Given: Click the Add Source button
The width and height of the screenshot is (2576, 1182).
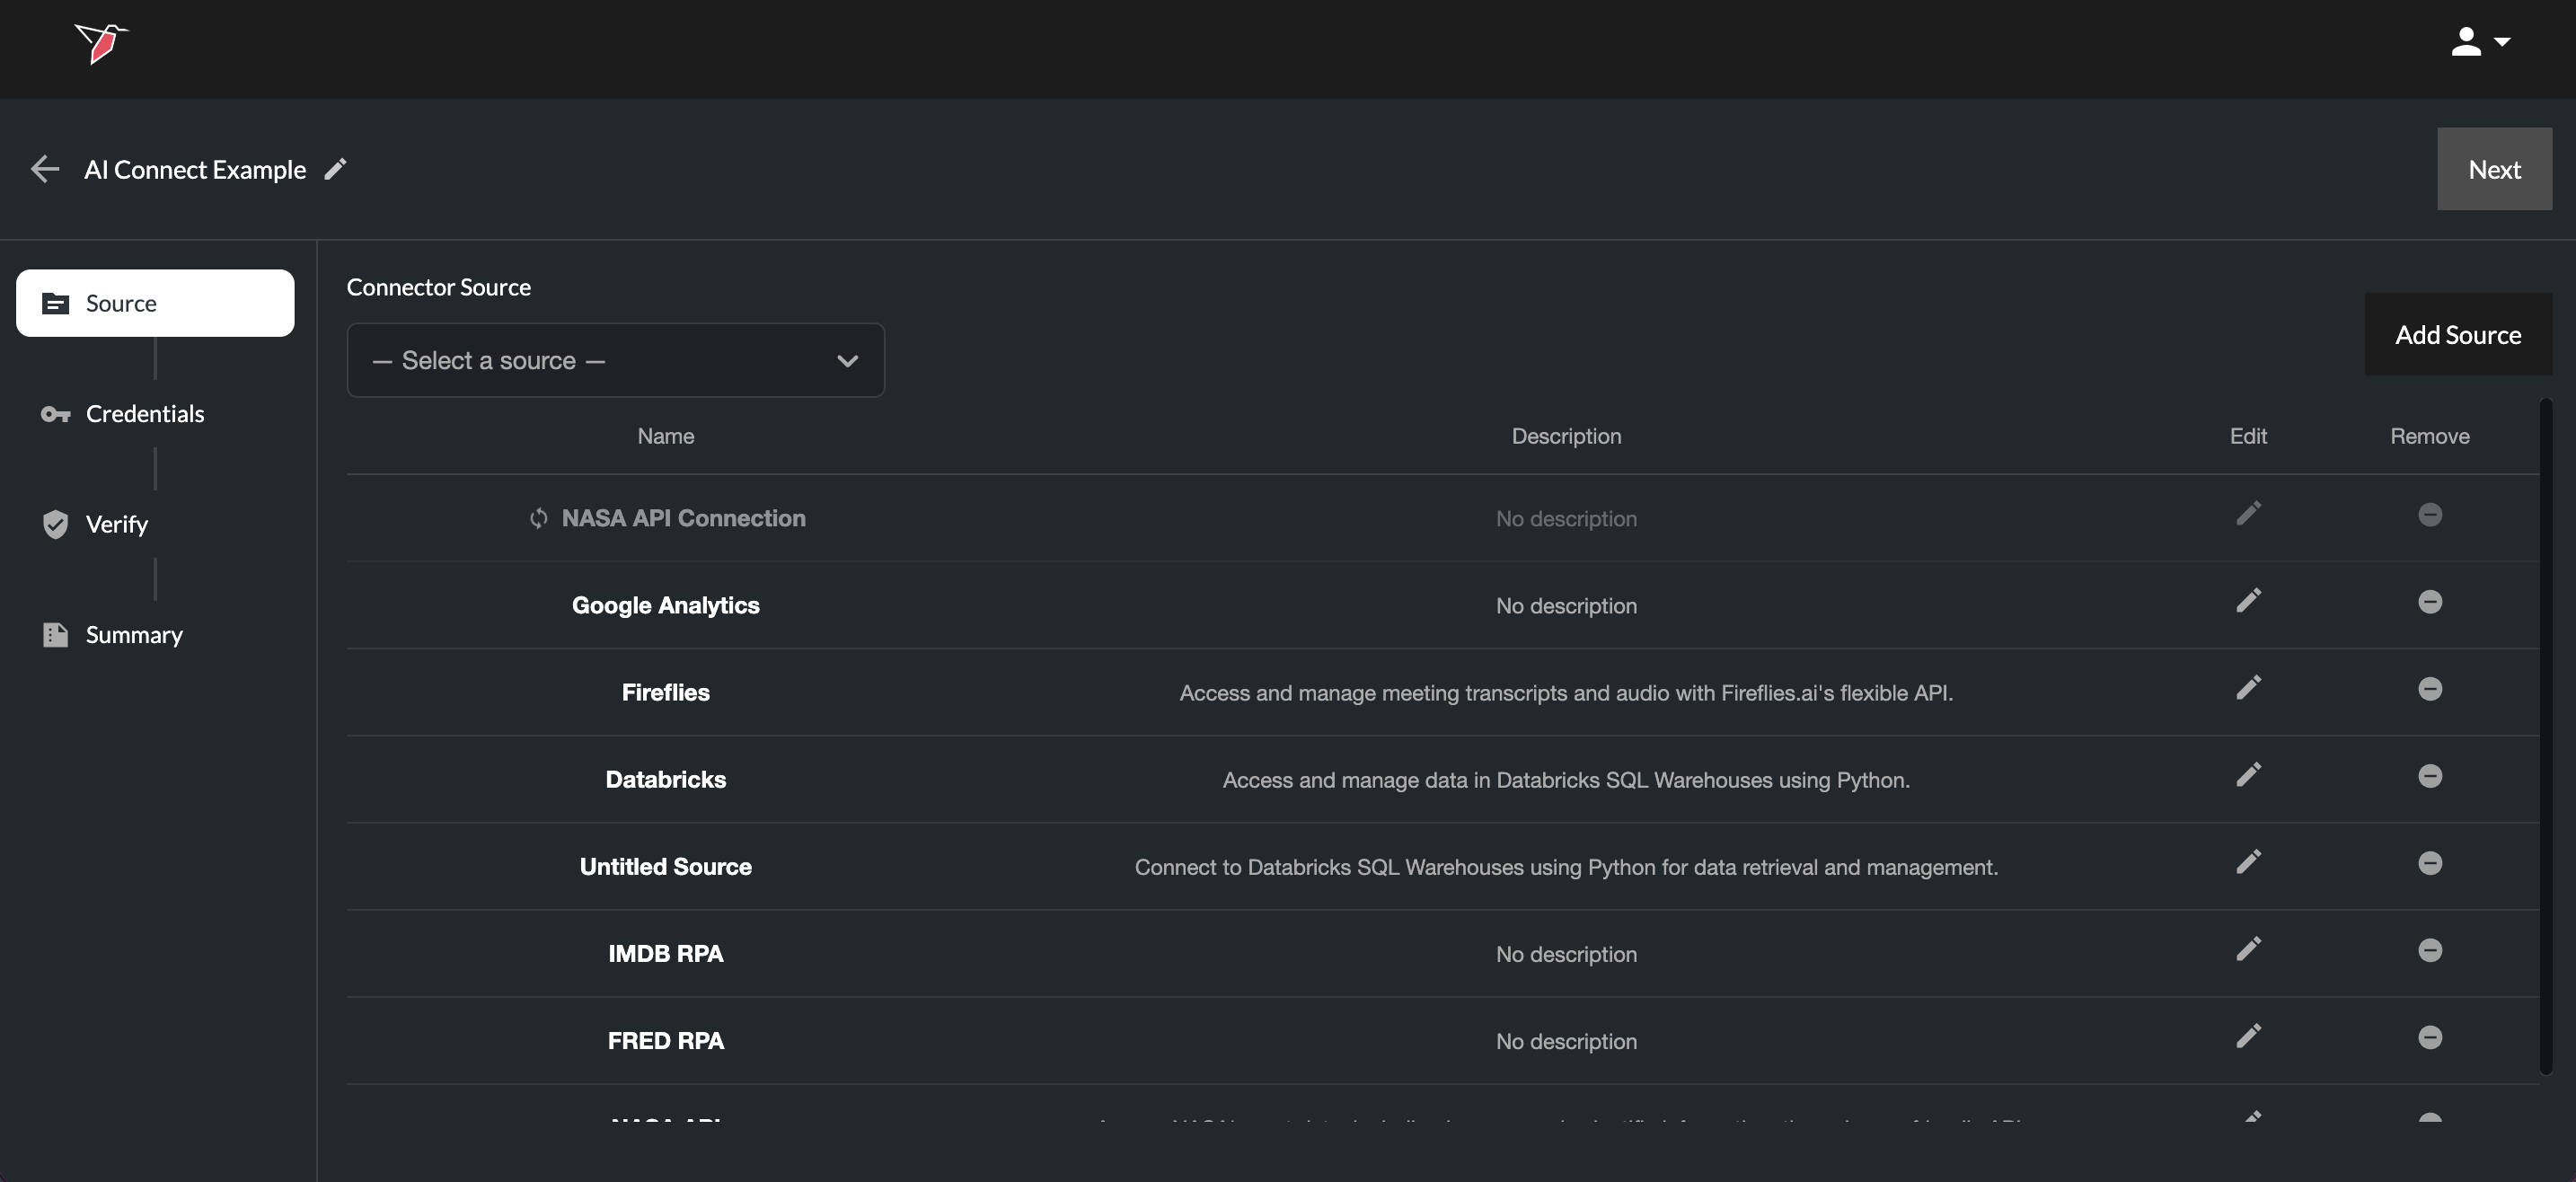Looking at the screenshot, I should [x=2457, y=335].
